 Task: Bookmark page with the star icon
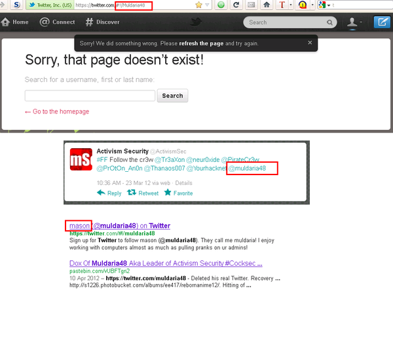(x=198, y=5)
